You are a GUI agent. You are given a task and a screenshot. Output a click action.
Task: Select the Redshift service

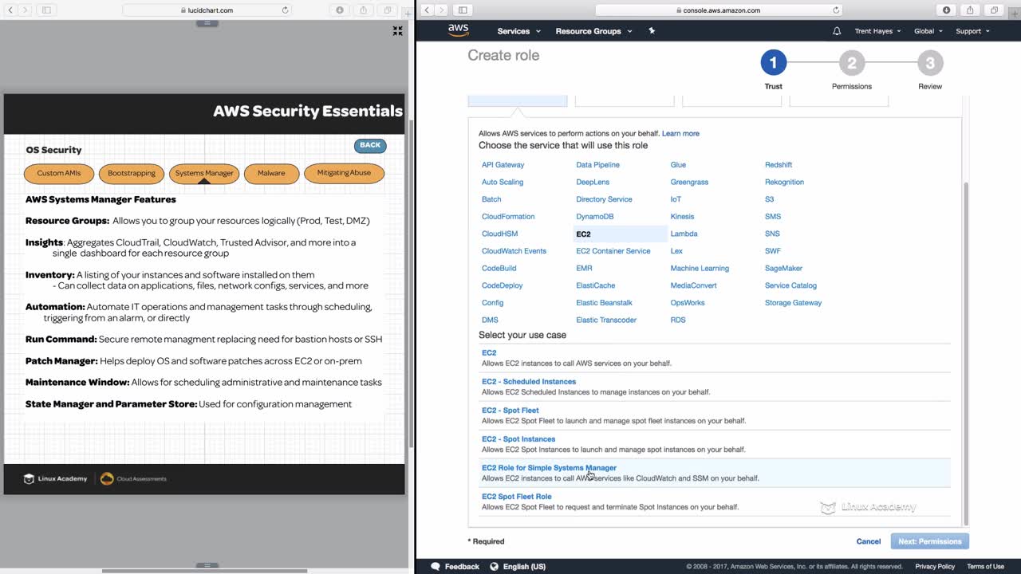tap(779, 165)
